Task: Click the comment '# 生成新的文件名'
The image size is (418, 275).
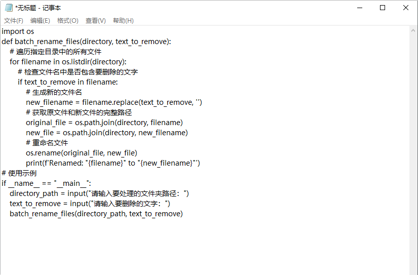Action: coord(54,92)
